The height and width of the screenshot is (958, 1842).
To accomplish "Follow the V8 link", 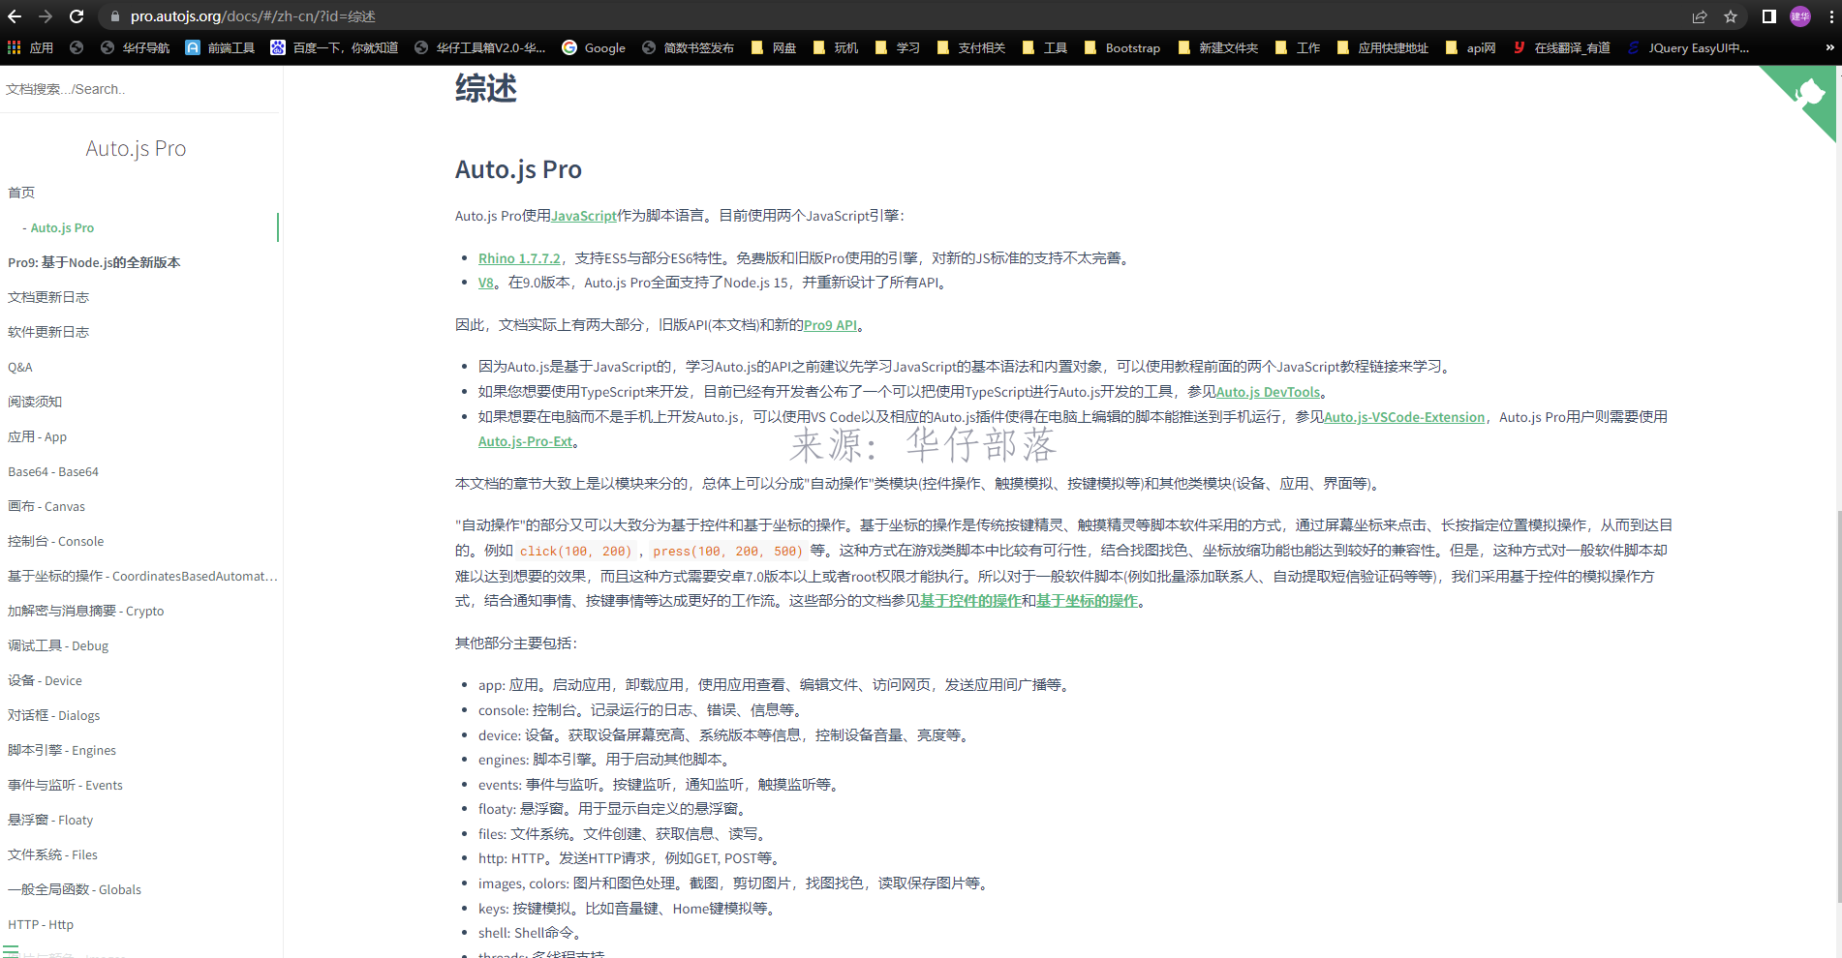I will pos(486,283).
